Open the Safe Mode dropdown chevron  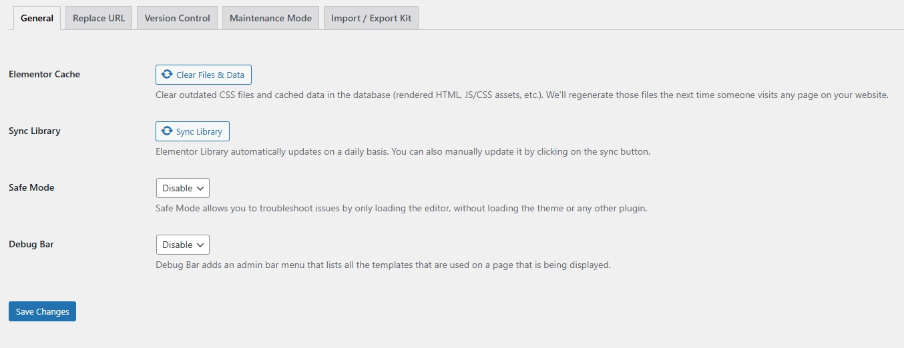pyautogui.click(x=200, y=188)
